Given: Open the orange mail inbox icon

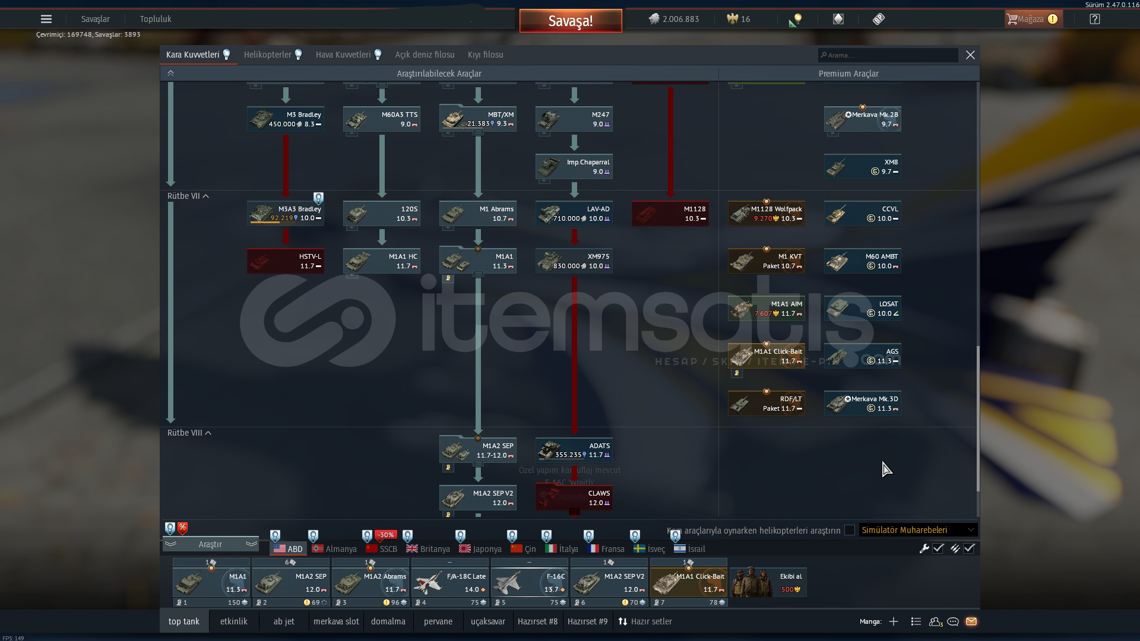Looking at the screenshot, I should pyautogui.click(x=971, y=621).
